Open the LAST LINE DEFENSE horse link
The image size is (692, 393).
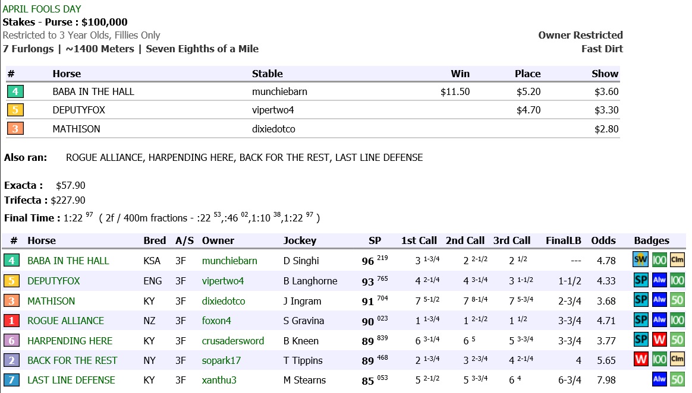pyautogui.click(x=71, y=380)
